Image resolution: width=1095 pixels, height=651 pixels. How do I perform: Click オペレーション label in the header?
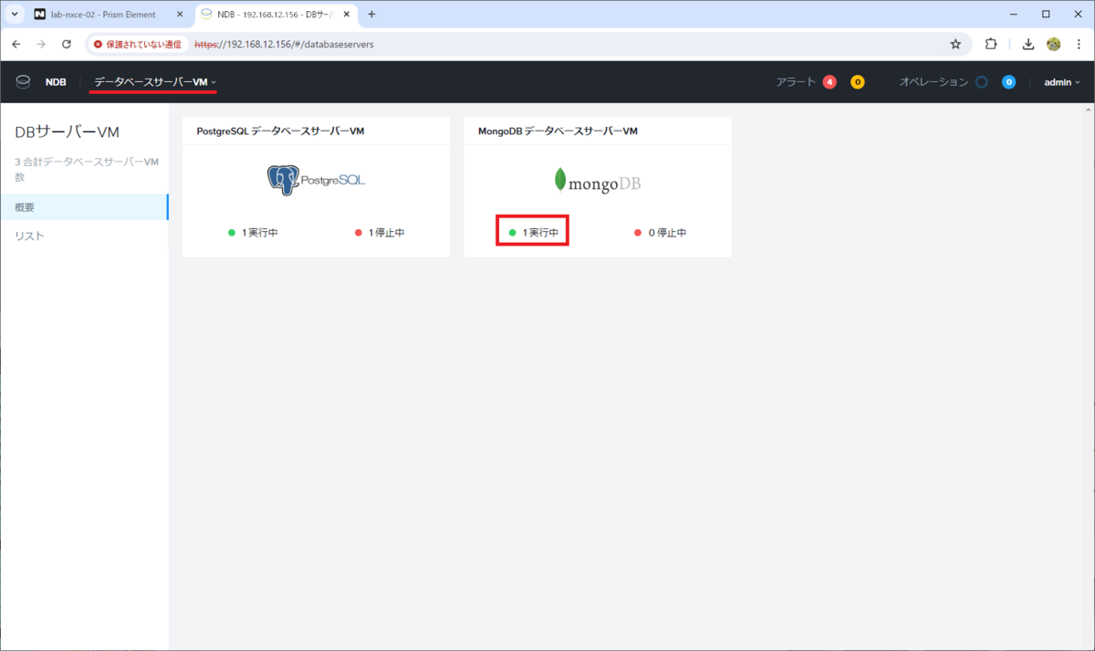pos(933,82)
